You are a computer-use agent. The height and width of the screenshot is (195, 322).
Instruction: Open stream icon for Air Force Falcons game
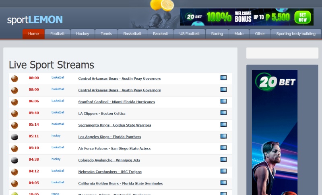223,148
